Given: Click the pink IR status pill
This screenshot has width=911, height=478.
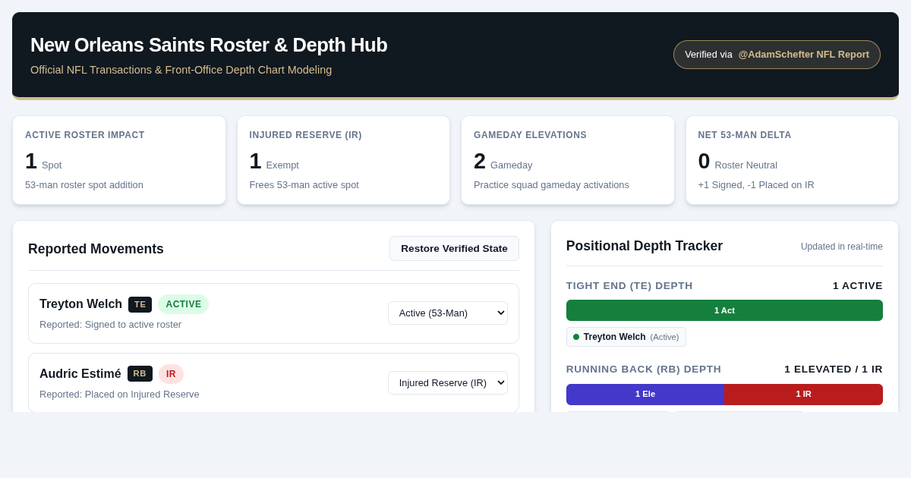Looking at the screenshot, I should coord(171,374).
